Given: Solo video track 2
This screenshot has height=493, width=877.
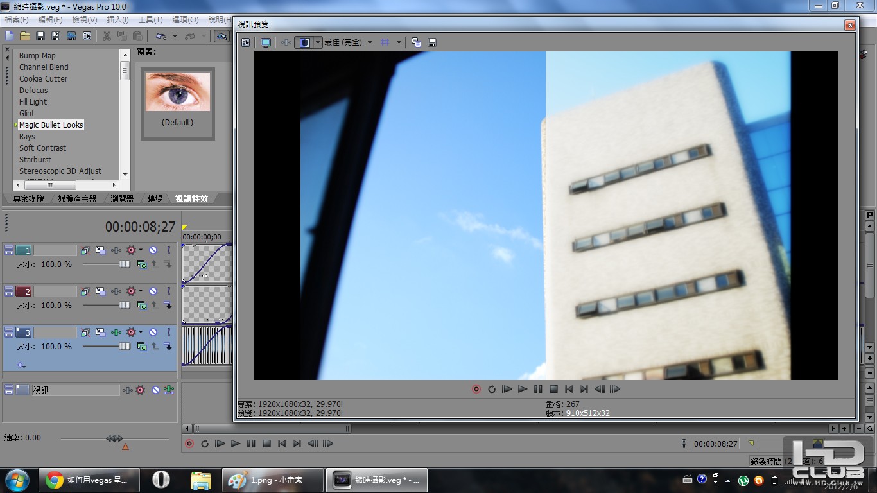Looking at the screenshot, I should pyautogui.click(x=169, y=291).
